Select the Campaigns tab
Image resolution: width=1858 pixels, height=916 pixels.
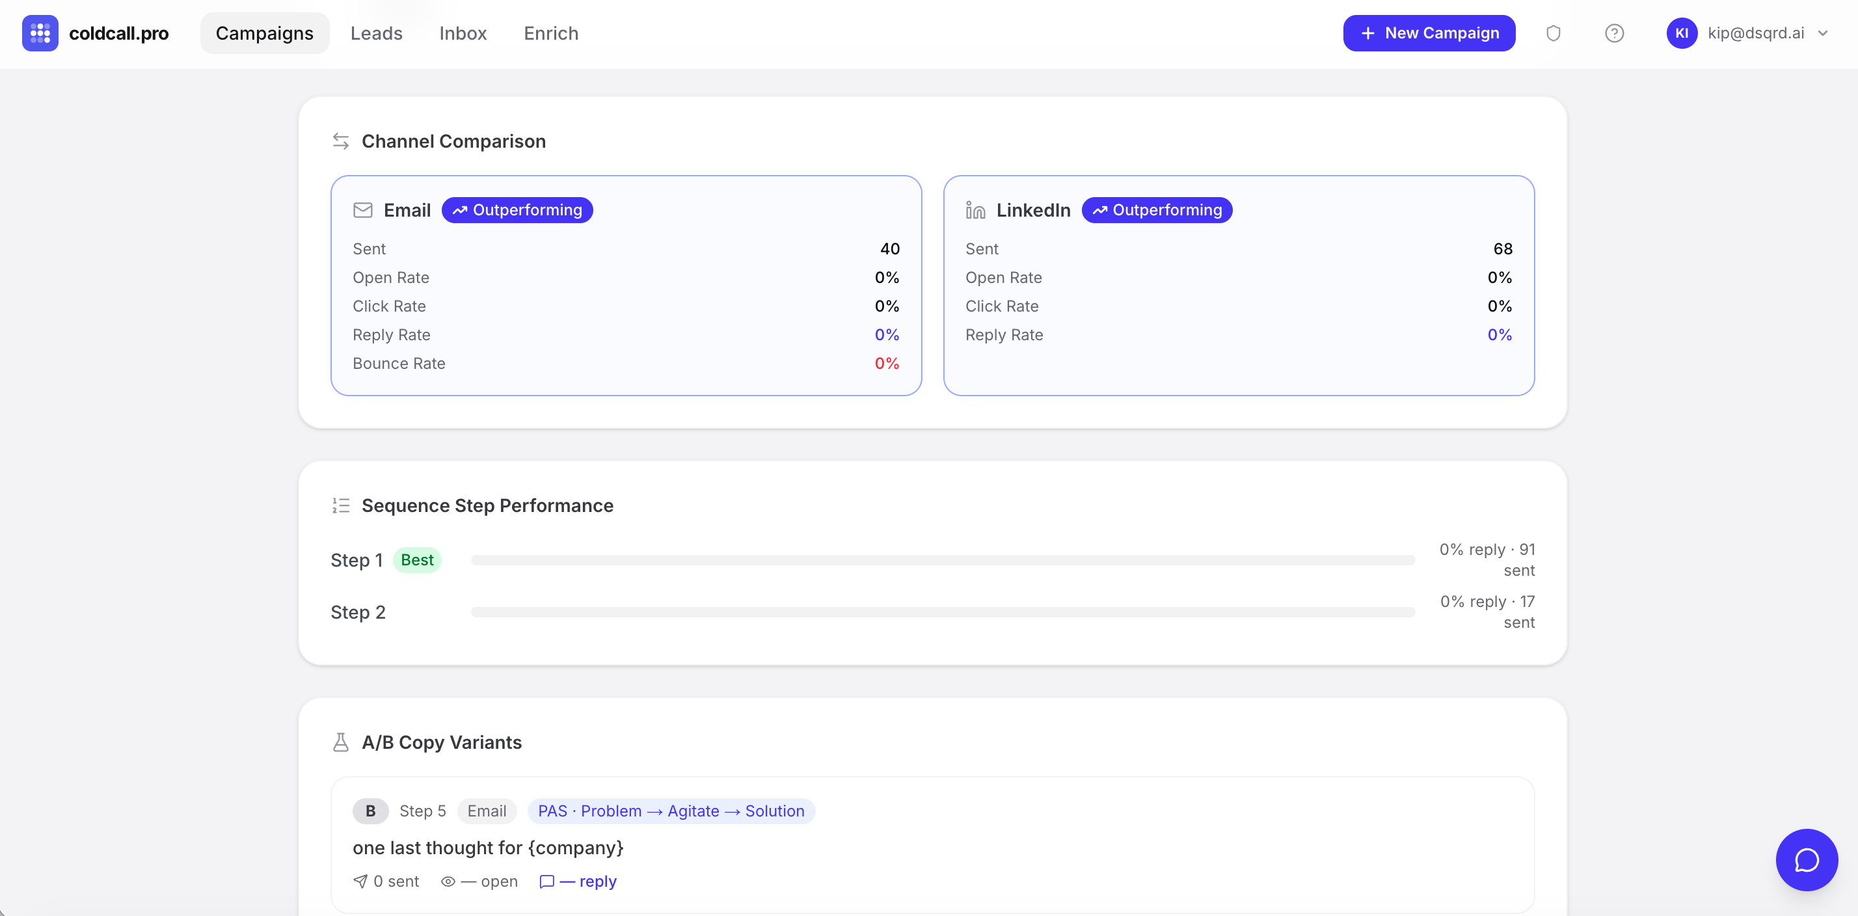264,33
